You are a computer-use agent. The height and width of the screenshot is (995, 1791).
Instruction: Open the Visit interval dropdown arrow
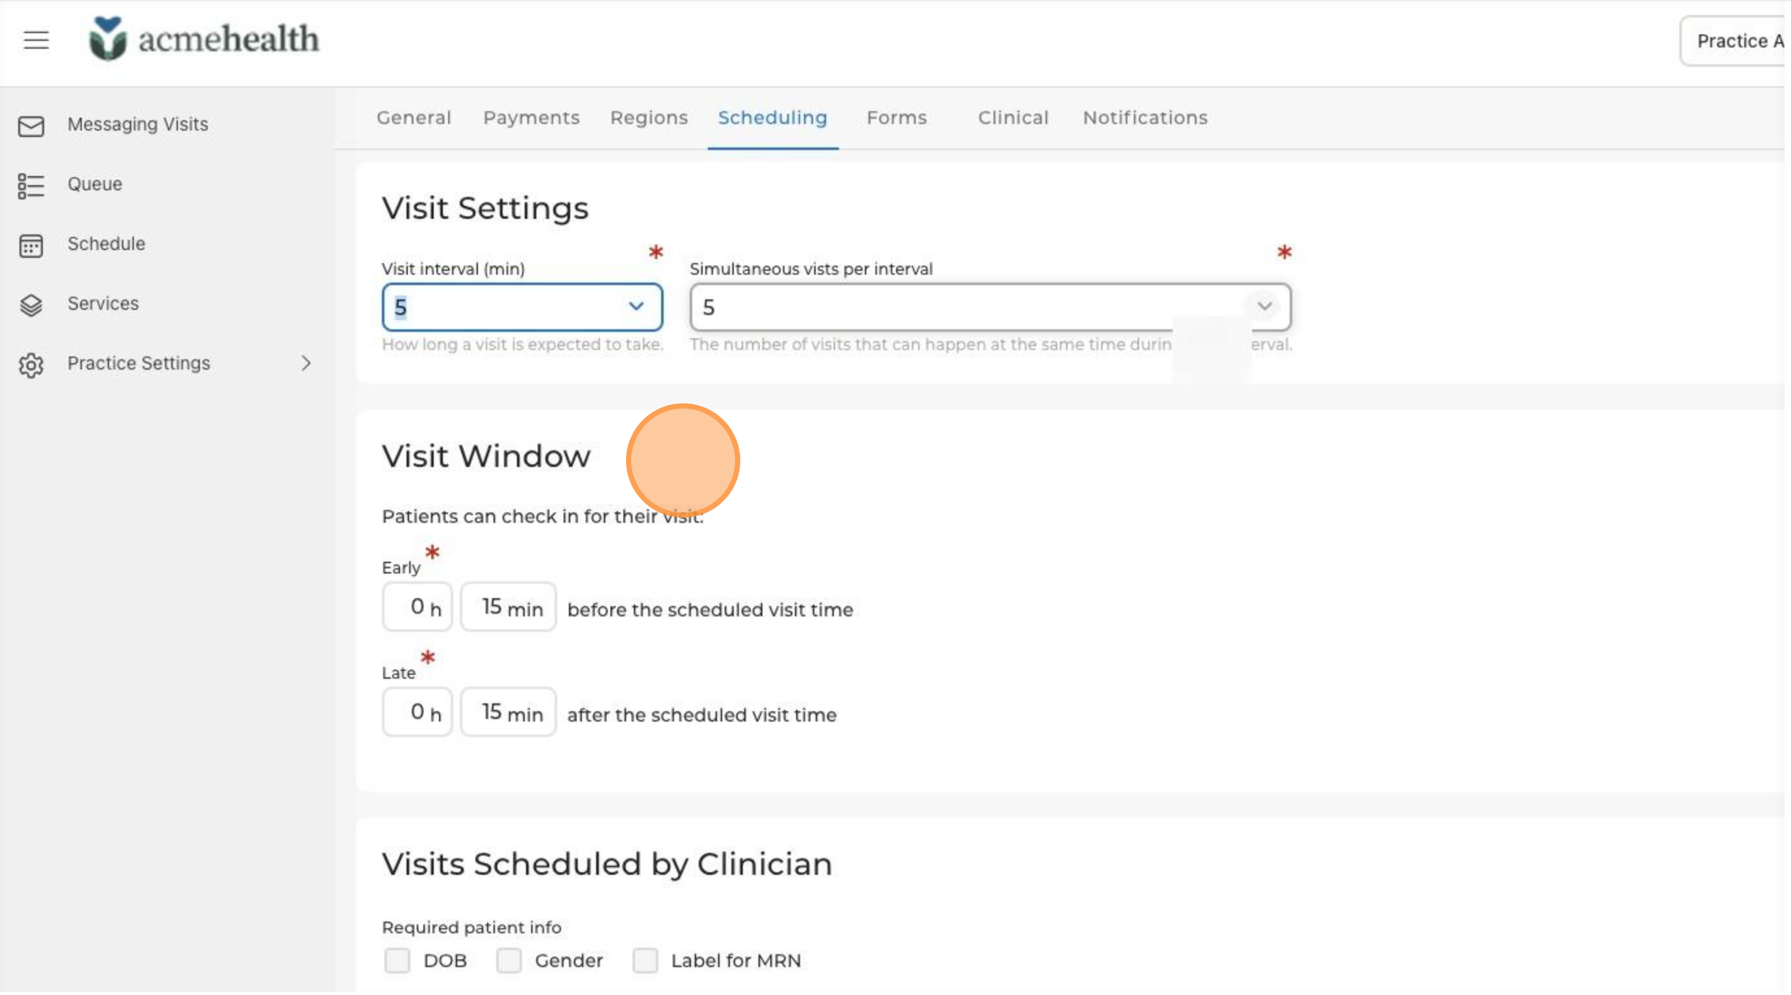[637, 307]
